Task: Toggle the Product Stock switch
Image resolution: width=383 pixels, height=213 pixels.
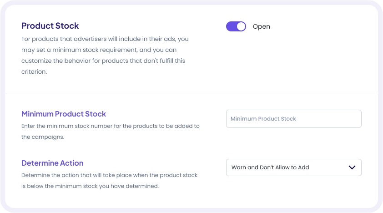Action: pos(236,26)
